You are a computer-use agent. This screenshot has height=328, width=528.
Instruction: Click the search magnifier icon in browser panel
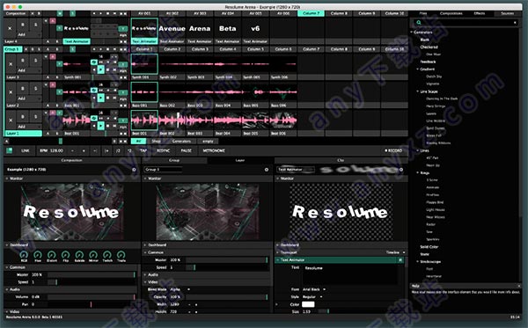click(419, 23)
